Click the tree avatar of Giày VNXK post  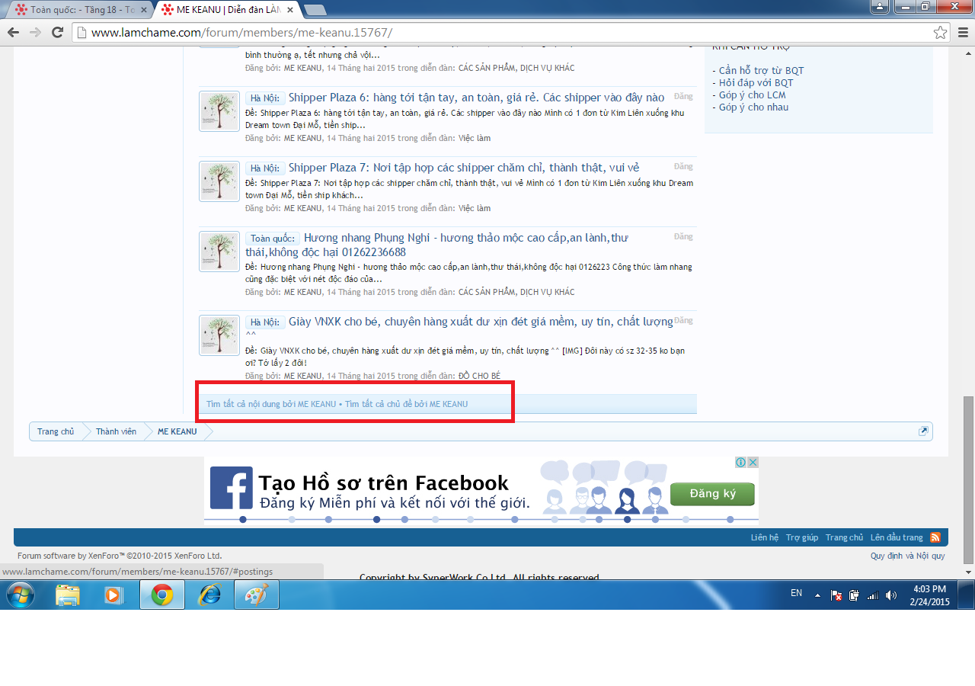(219, 335)
